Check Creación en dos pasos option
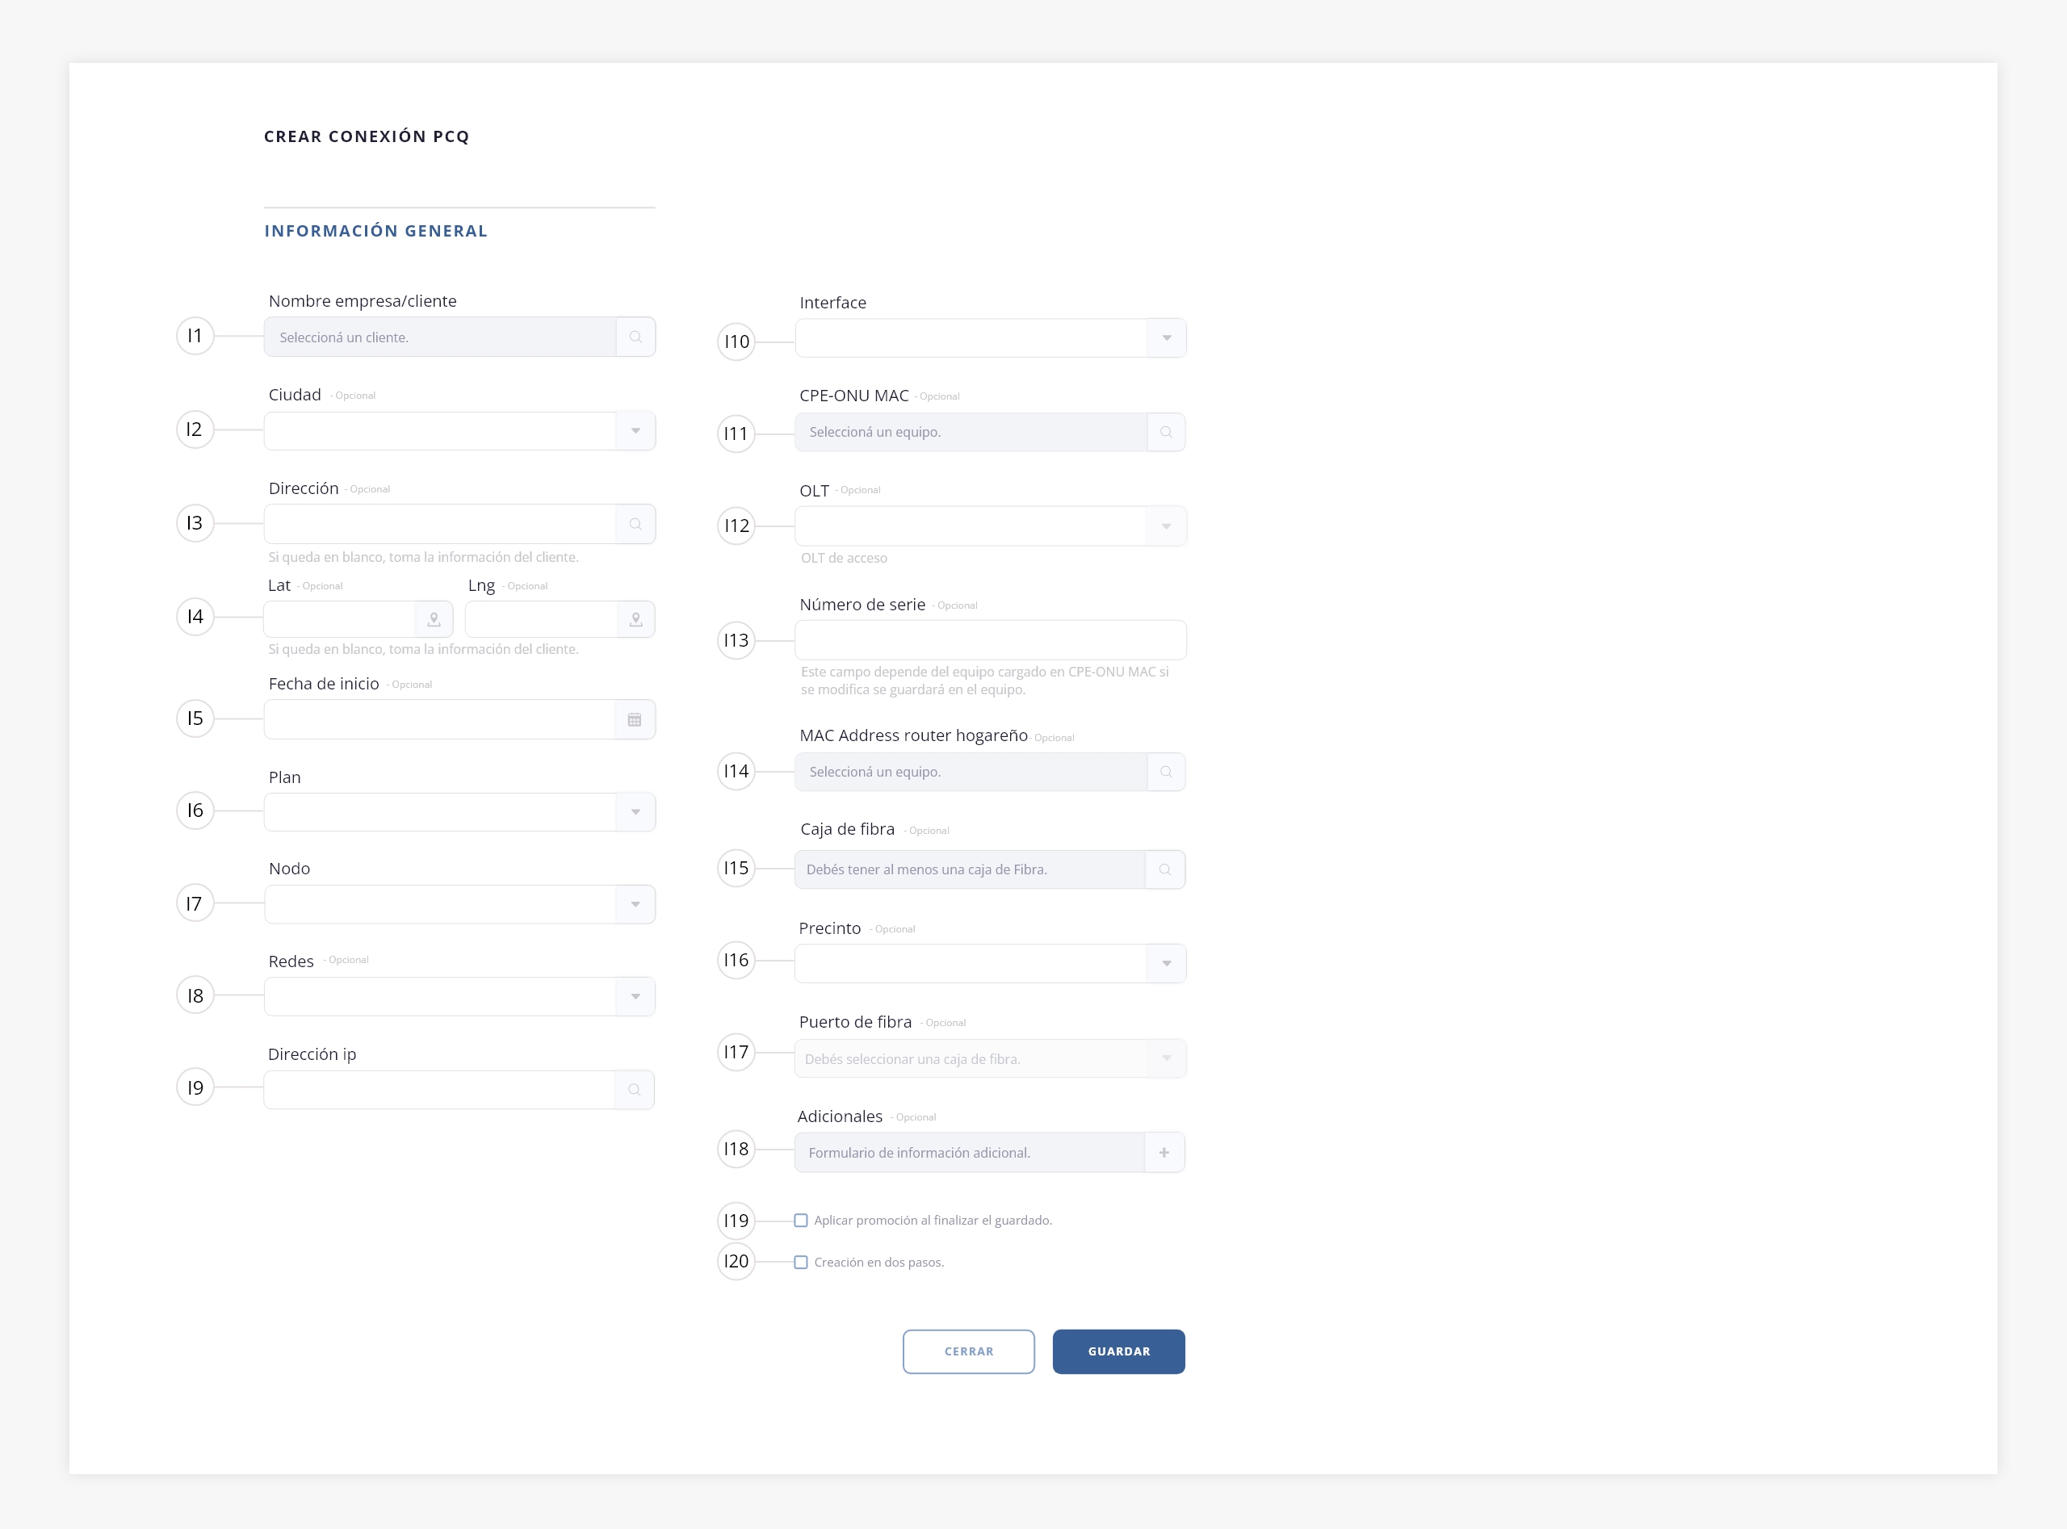 click(x=801, y=1263)
